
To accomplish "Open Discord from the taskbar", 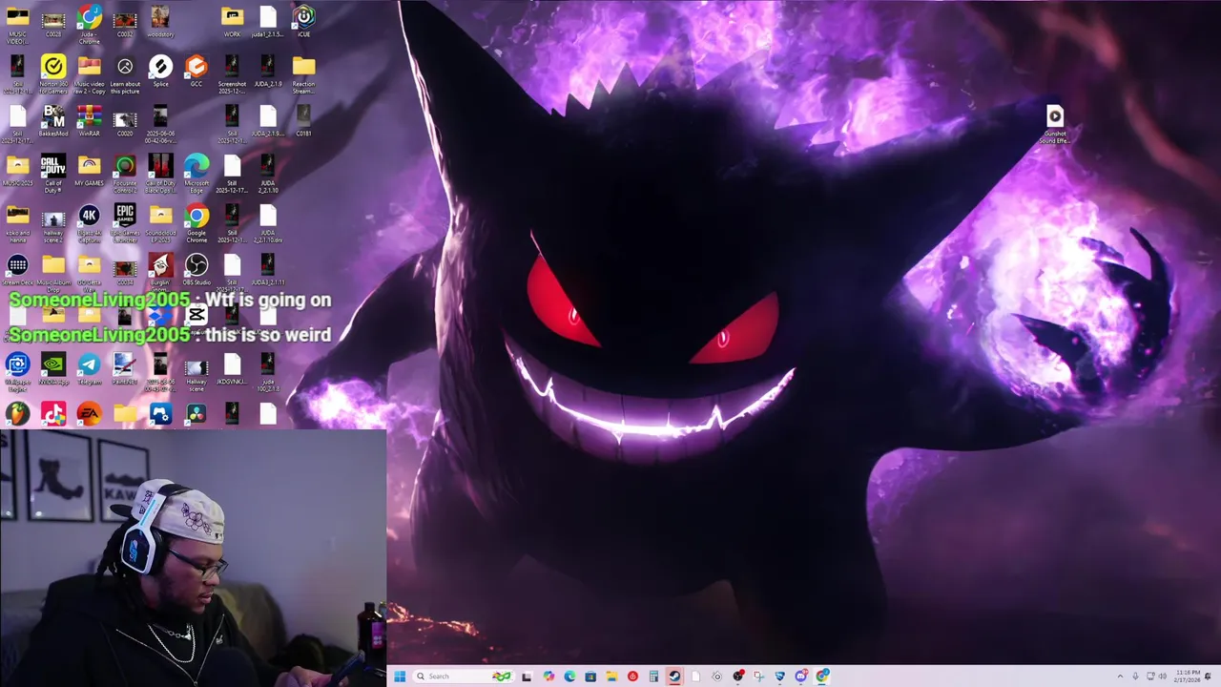I will click(801, 677).
